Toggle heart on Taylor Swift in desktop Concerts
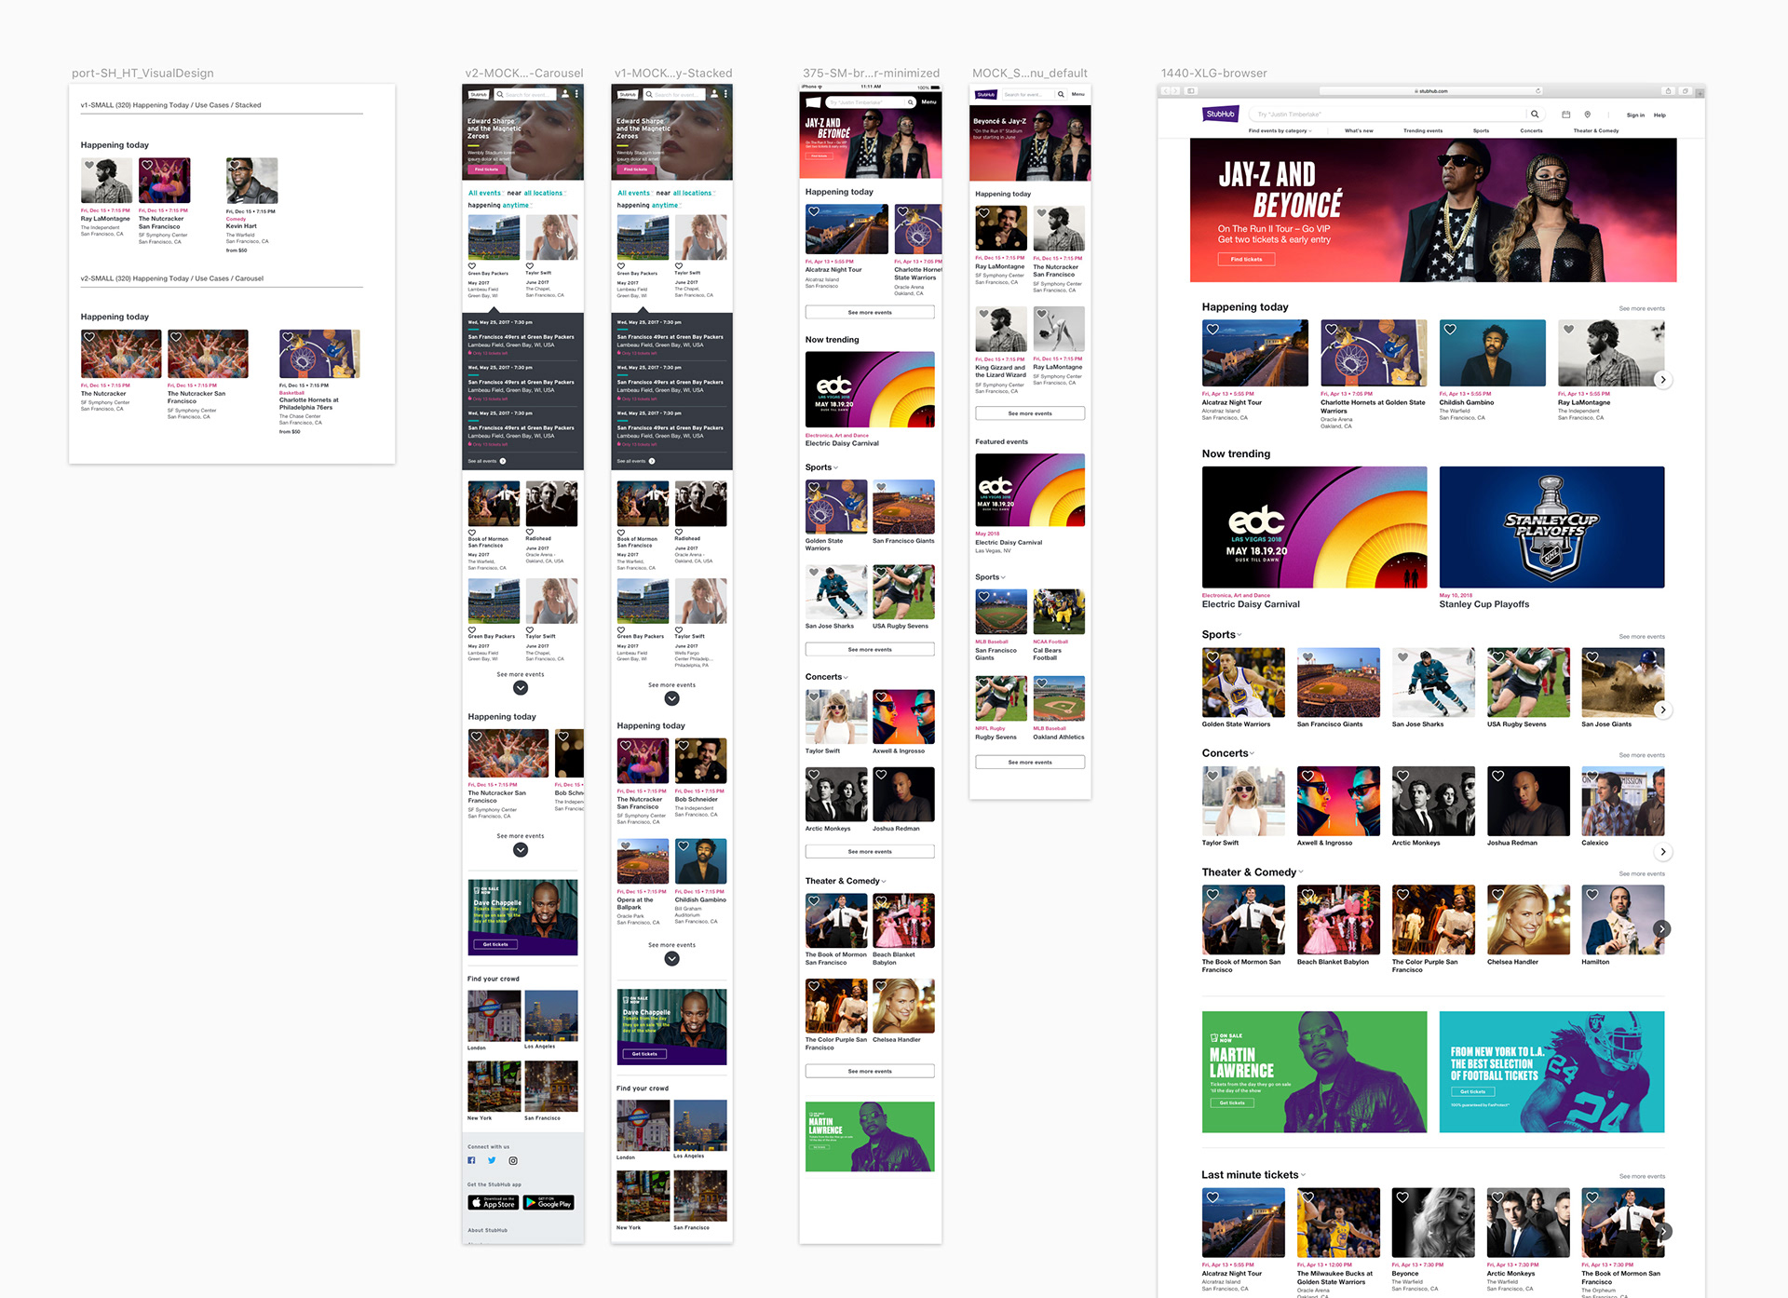1788x1298 pixels. pyautogui.click(x=1212, y=776)
